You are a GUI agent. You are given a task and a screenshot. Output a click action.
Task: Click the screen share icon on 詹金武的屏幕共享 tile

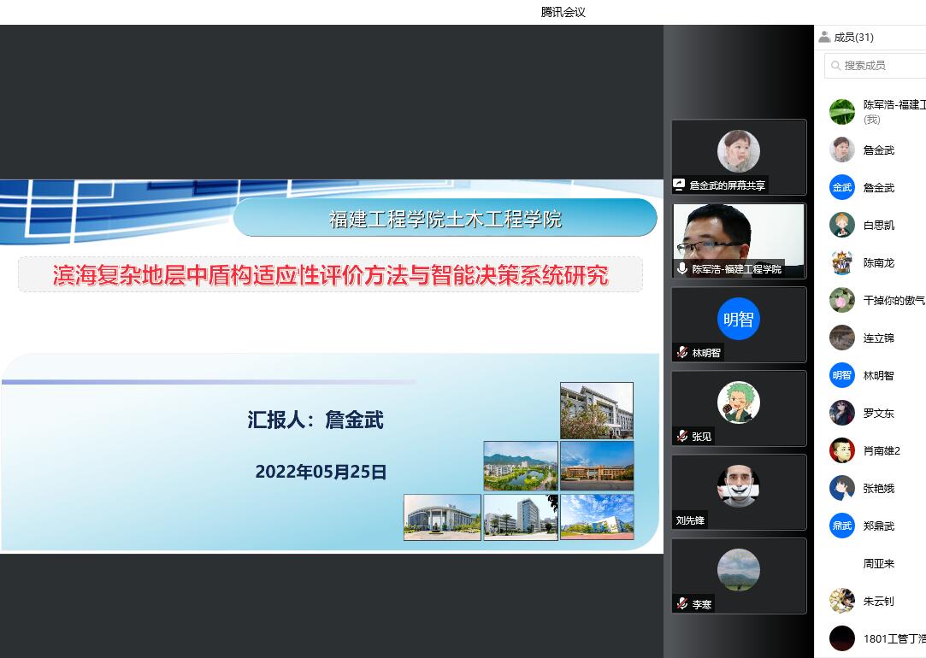click(679, 185)
